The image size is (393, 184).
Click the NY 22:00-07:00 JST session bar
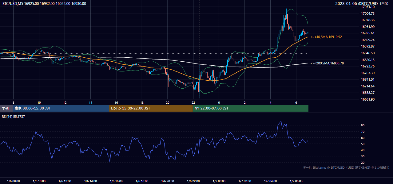[x=251, y=108]
